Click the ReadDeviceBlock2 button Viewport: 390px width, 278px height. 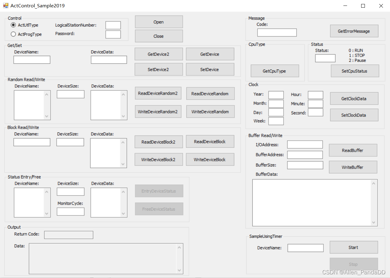click(159, 142)
